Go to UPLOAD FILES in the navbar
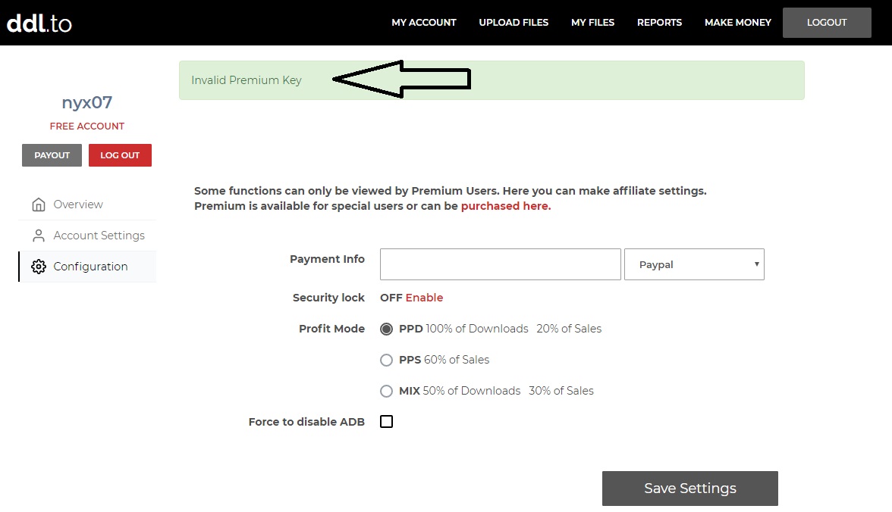The image size is (892, 512). pos(514,23)
